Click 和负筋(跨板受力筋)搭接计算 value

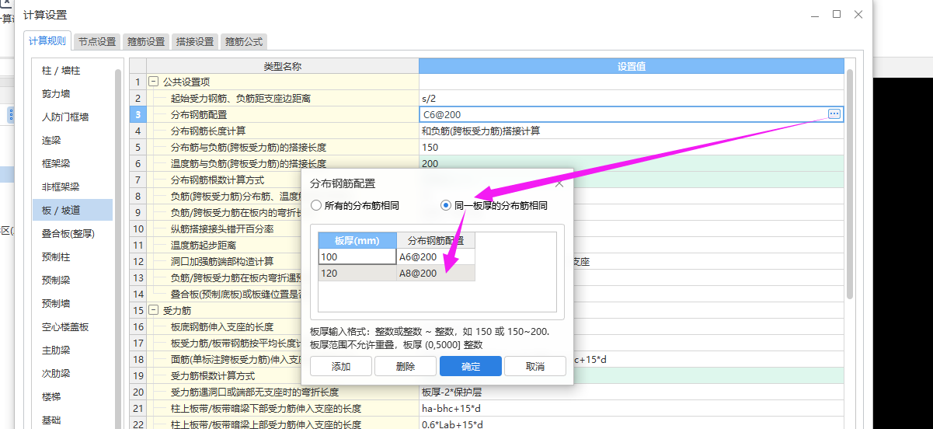tap(632, 131)
